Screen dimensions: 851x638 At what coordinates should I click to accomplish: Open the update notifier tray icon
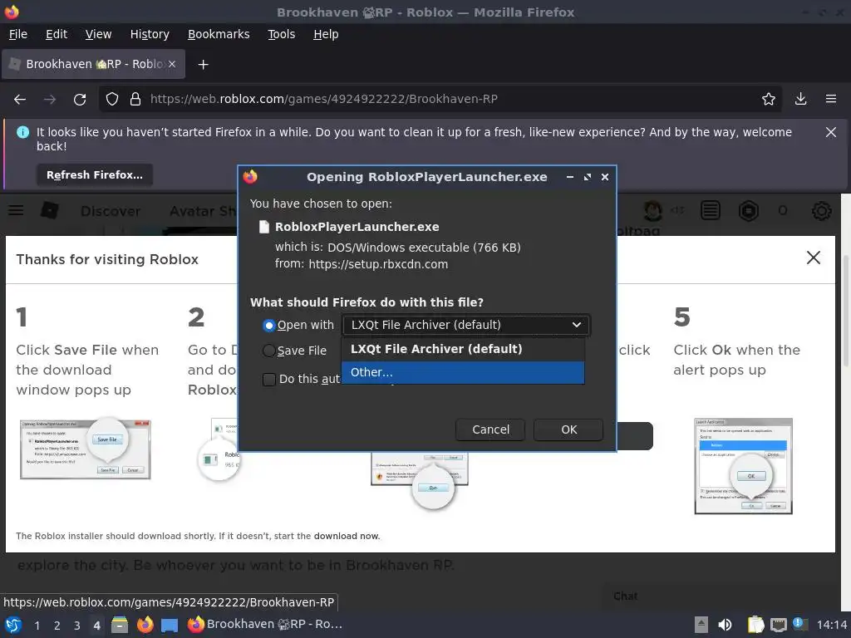[x=800, y=624]
